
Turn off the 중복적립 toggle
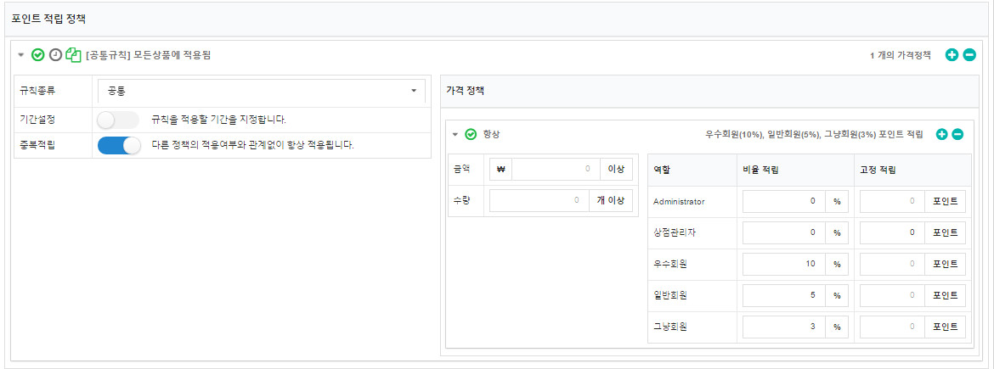tap(119, 146)
